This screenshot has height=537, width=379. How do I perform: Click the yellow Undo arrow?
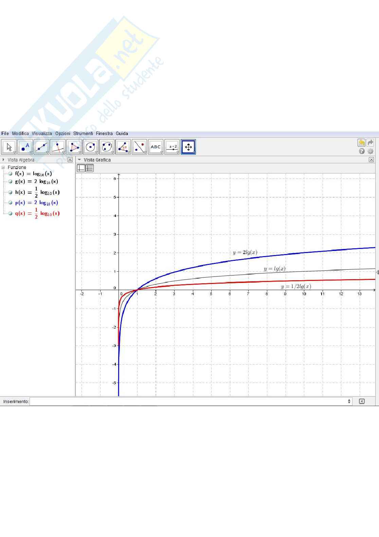pyautogui.click(x=361, y=143)
